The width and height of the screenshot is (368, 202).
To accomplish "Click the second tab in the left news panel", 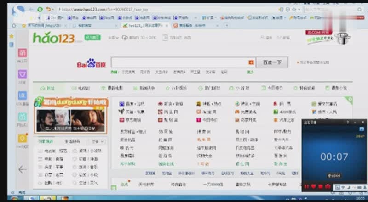I will (72, 141).
